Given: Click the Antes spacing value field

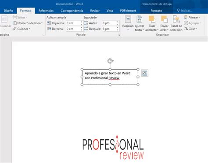Looking at the screenshot, I should coord(109,23).
